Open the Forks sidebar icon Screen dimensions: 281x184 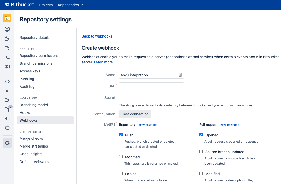coord(7,119)
